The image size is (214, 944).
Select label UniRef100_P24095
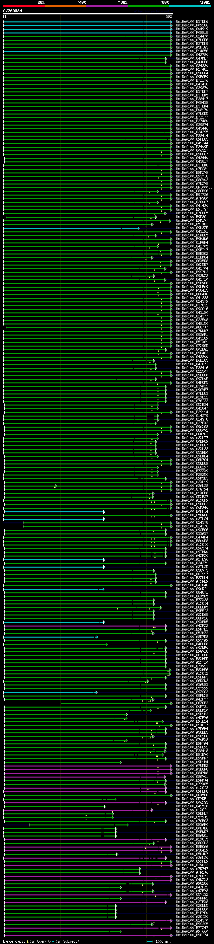(192, 147)
